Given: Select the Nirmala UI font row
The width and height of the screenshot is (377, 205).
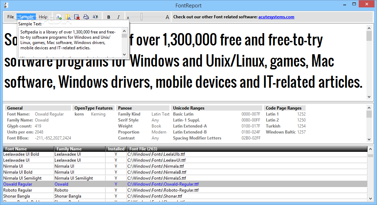Looking at the screenshot, I should coord(185,166).
